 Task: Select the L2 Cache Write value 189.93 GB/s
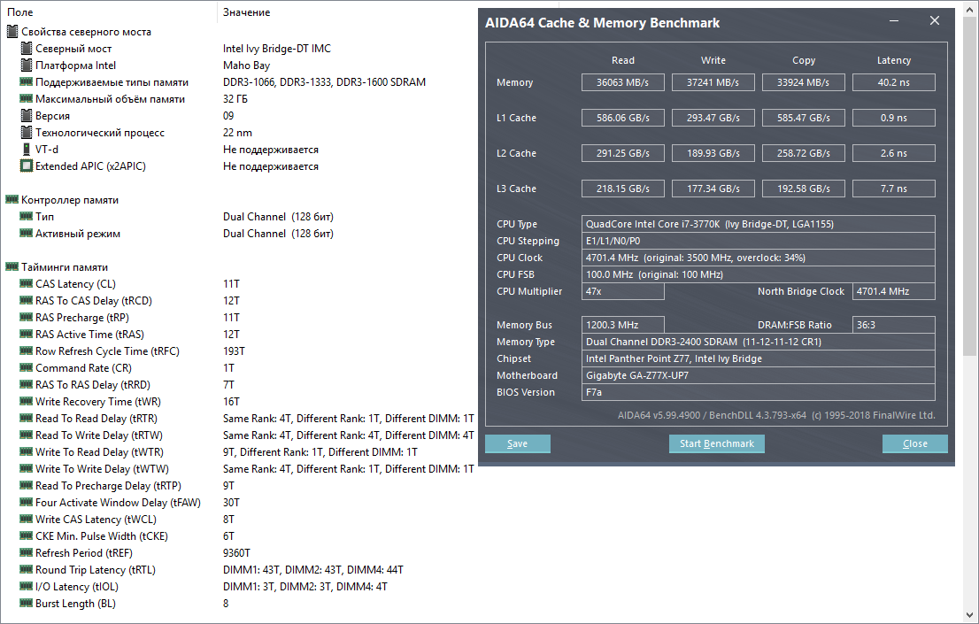coord(713,154)
